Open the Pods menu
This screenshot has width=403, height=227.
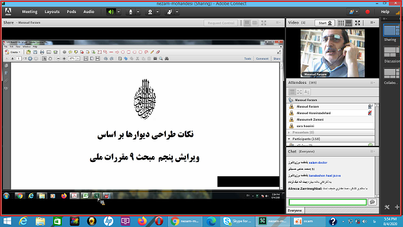pos(71,12)
